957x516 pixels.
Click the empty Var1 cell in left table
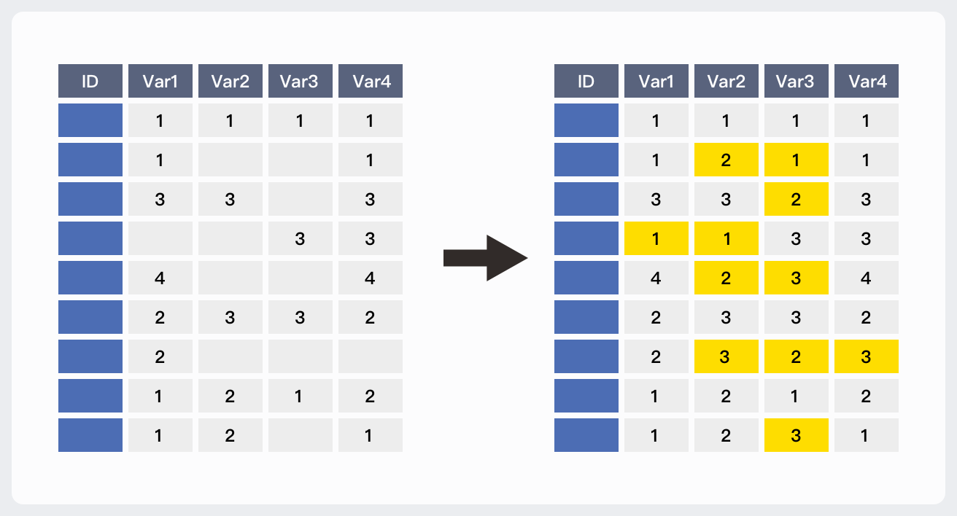160,238
